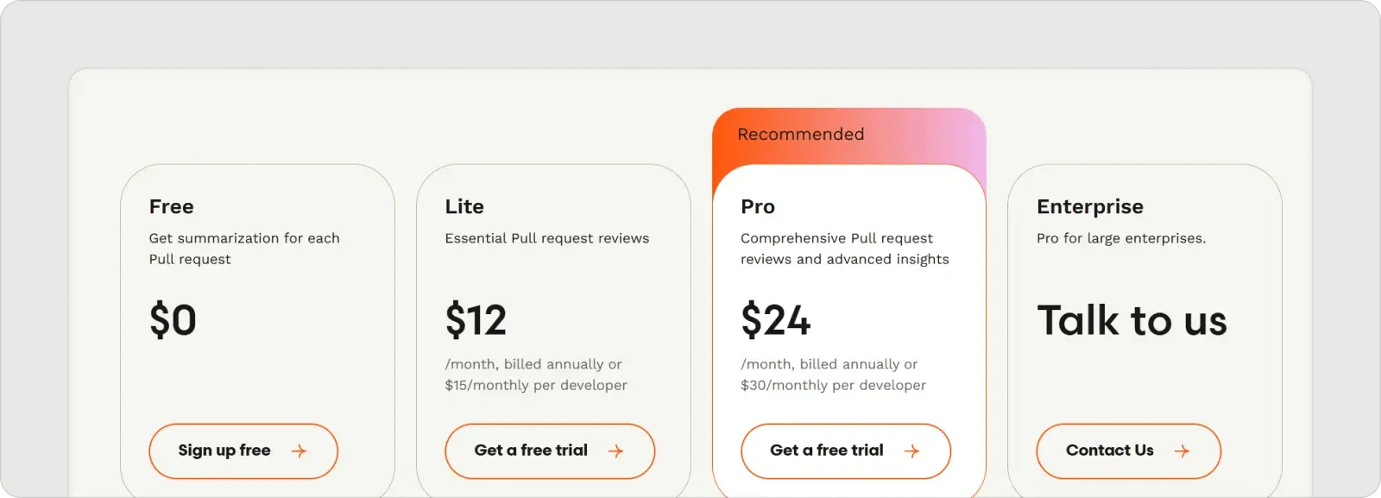Image resolution: width=1381 pixels, height=498 pixels.
Task: Select the Recommended badge above the Pro plan
Action: pos(802,134)
